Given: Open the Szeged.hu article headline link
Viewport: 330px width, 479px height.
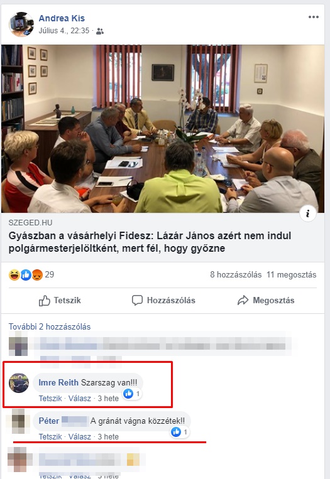Looking at the screenshot, I should pyautogui.click(x=150, y=242).
